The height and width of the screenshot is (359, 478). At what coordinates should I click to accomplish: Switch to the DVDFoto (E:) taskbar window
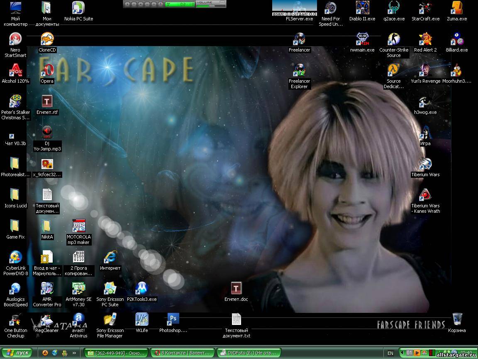coord(249,353)
